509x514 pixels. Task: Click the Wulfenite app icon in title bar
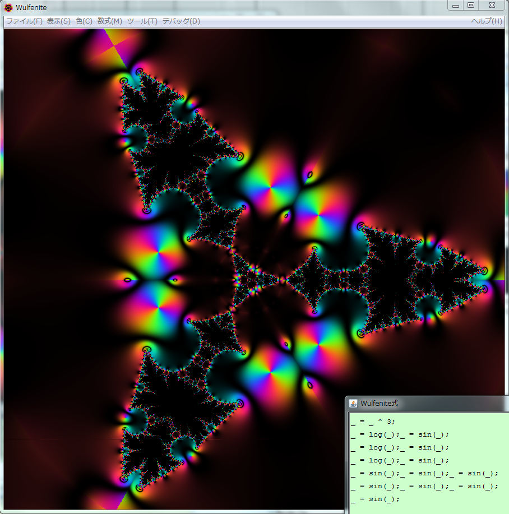8,7
